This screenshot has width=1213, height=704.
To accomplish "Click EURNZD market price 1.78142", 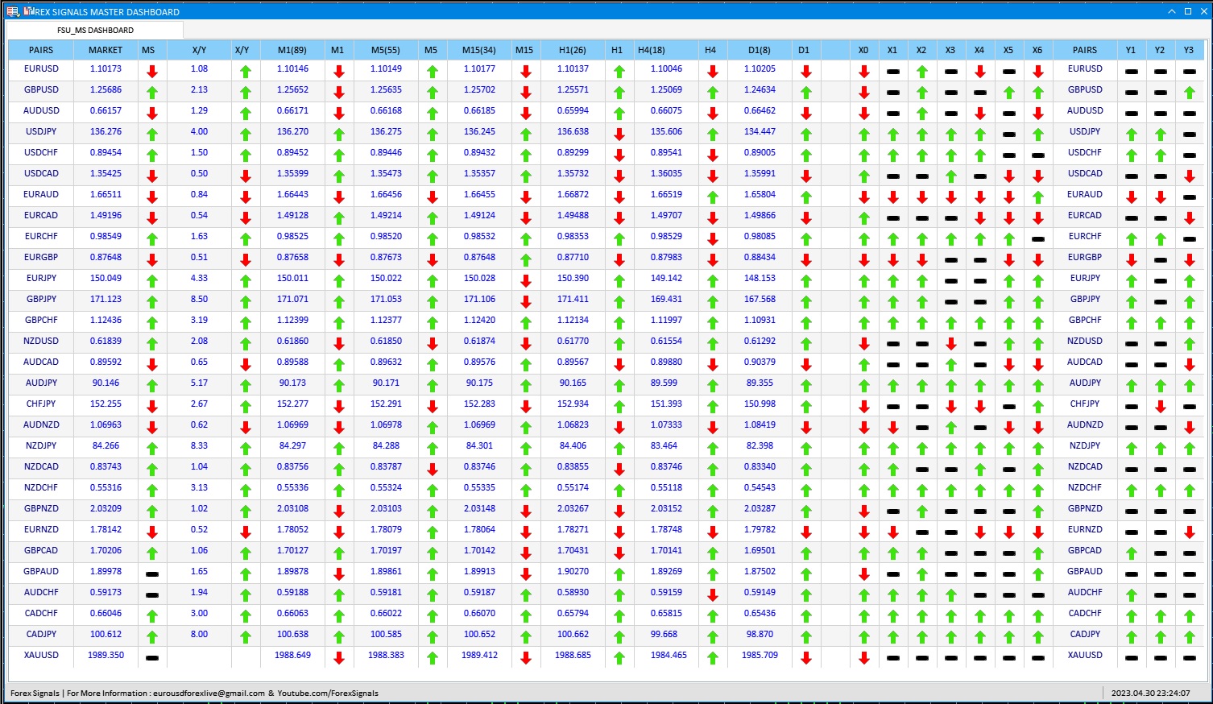I will click(106, 530).
